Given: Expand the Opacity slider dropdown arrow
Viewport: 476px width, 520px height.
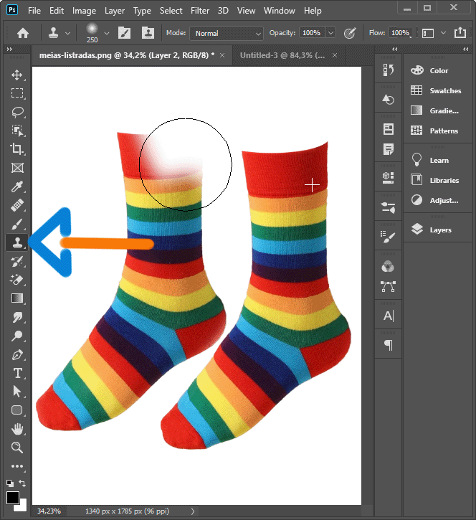Looking at the screenshot, I should [330, 33].
